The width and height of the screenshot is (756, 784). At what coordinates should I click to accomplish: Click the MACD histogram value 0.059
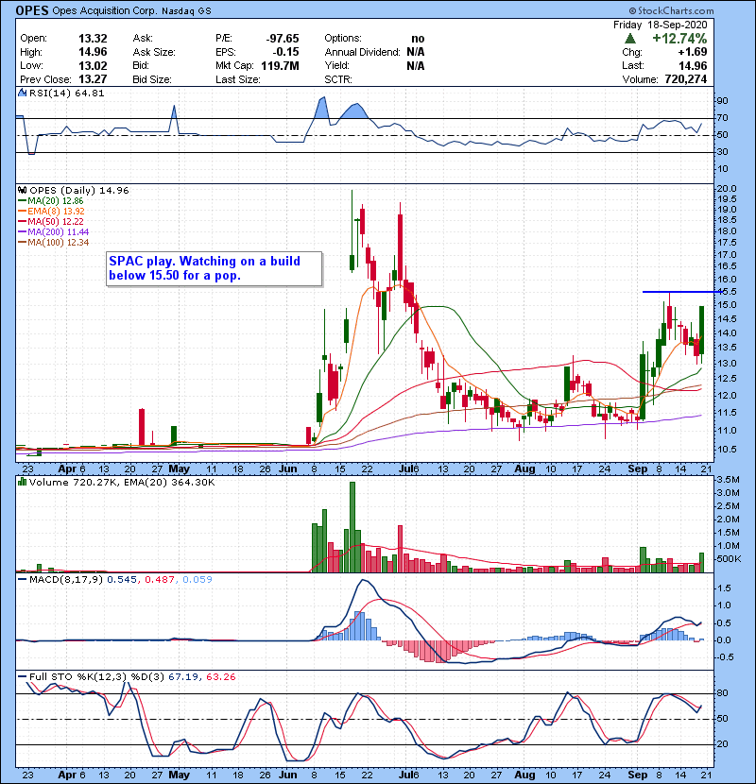[198, 580]
